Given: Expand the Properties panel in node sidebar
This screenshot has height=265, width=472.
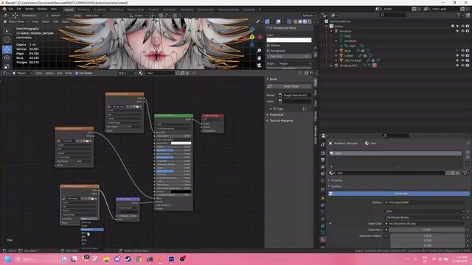Looking at the screenshot, I should (x=277, y=115).
